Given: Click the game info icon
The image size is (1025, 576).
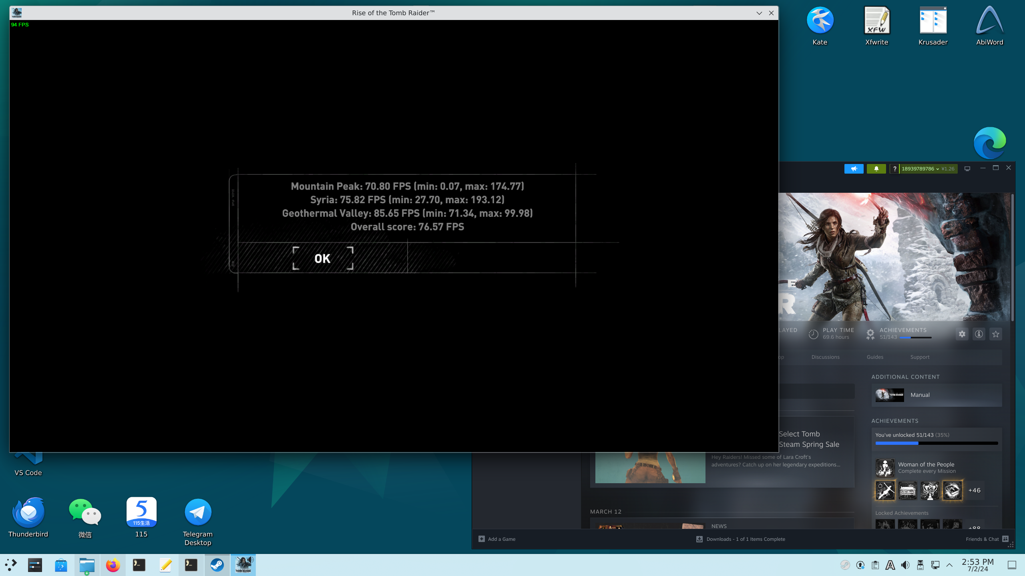Looking at the screenshot, I should [x=979, y=334].
